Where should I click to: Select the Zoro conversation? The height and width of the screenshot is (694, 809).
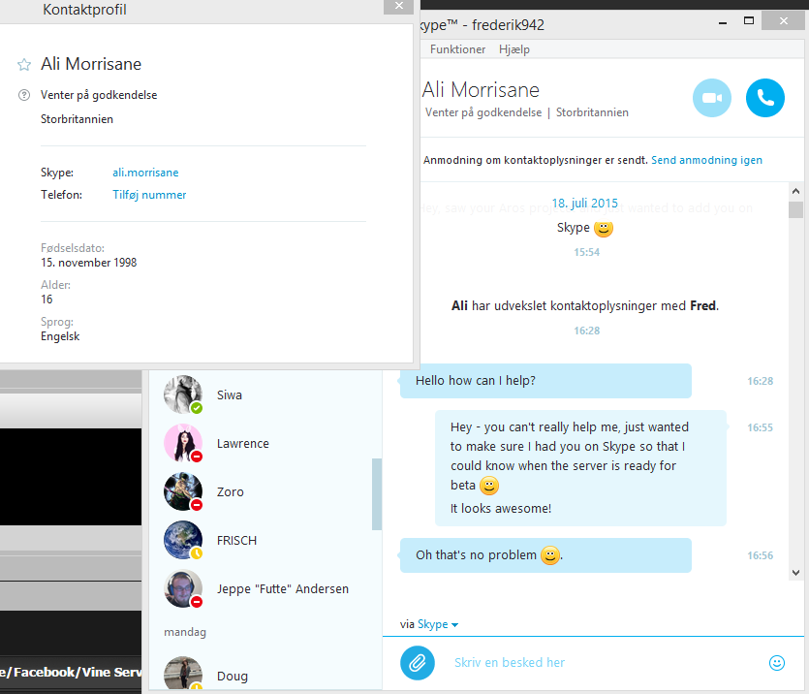tap(265, 491)
